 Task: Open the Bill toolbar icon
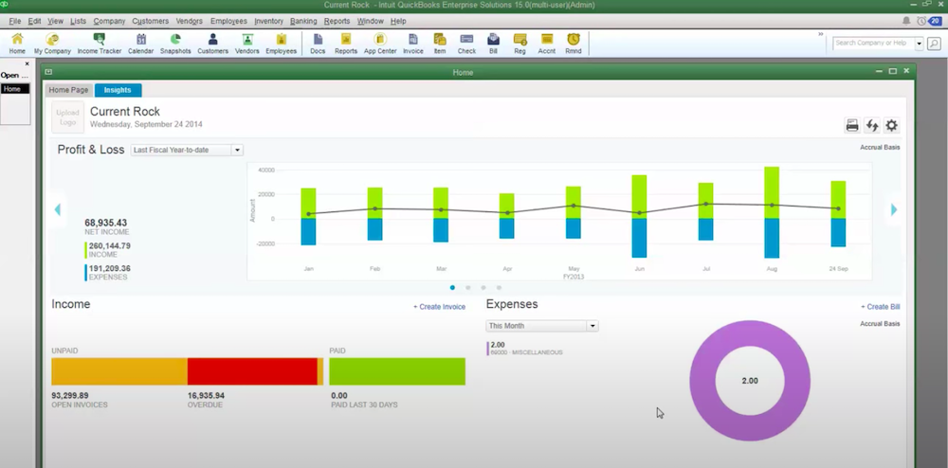(x=493, y=44)
